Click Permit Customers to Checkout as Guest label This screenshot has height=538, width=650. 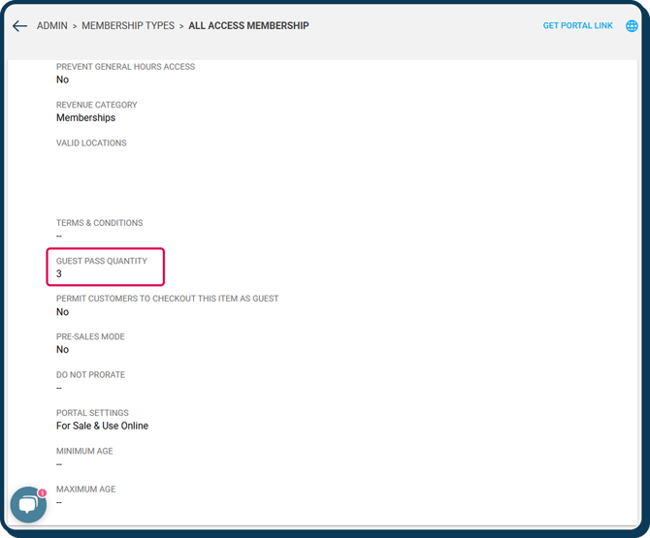point(167,299)
